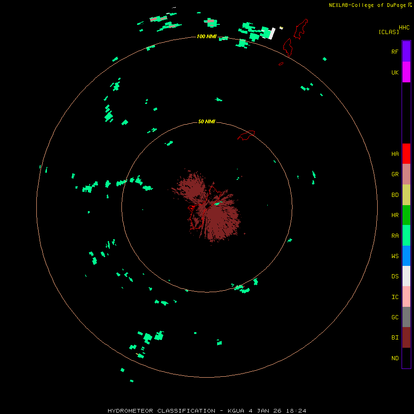Click the 'IC' legend label
414x414 pixels.
(x=395, y=297)
